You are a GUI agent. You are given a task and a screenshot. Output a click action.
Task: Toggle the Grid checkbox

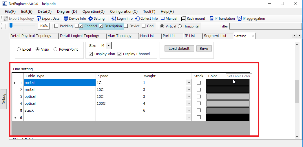tap(144, 26)
